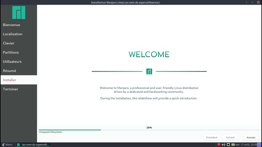The width and height of the screenshot is (262, 147).
Task: Click the installer window title text
Action: (125, 2)
